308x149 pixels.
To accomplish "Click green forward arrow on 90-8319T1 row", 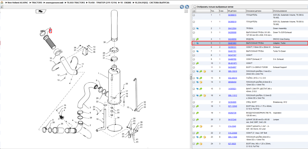I will [197, 63].
